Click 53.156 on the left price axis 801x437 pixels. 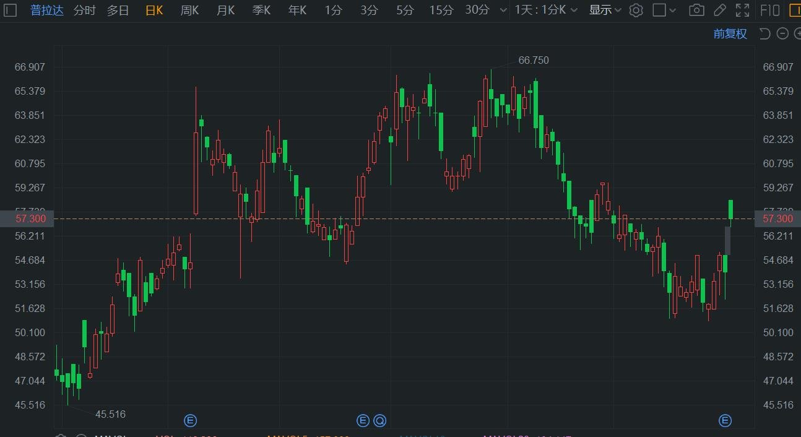coord(30,284)
